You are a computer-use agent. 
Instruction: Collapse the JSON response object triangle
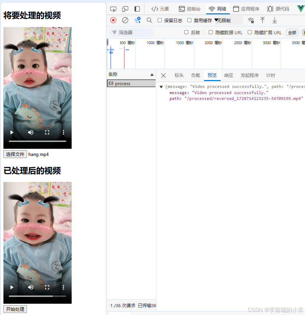point(161,87)
